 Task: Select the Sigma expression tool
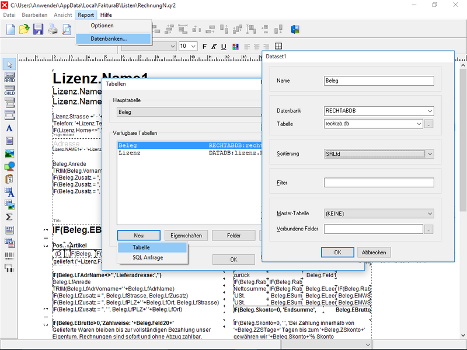[x=9, y=217]
